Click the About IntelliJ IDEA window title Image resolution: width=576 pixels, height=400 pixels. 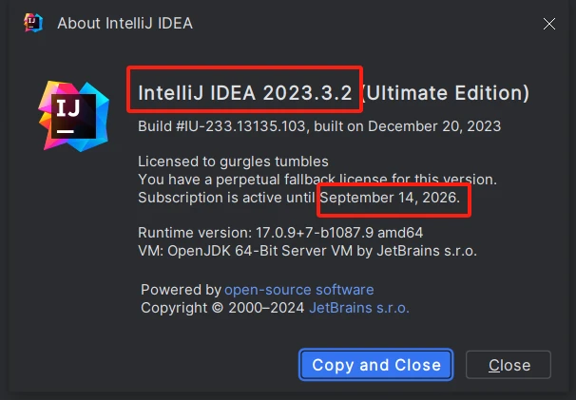[x=125, y=23]
